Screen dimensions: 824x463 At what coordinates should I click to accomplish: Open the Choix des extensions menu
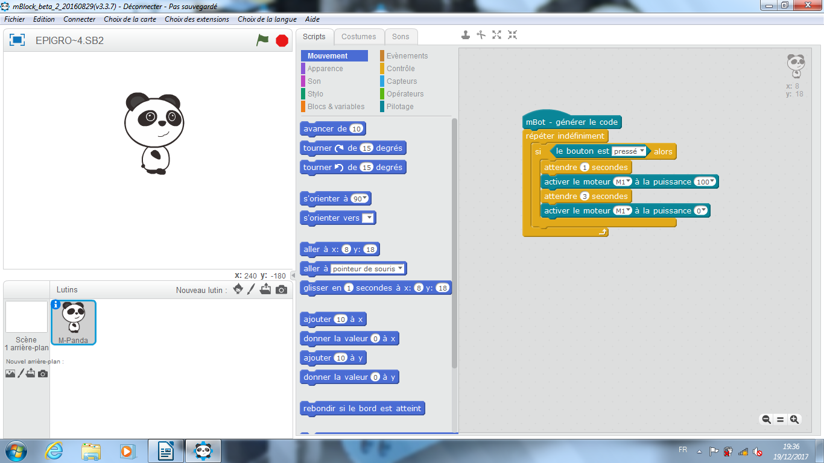point(197,19)
